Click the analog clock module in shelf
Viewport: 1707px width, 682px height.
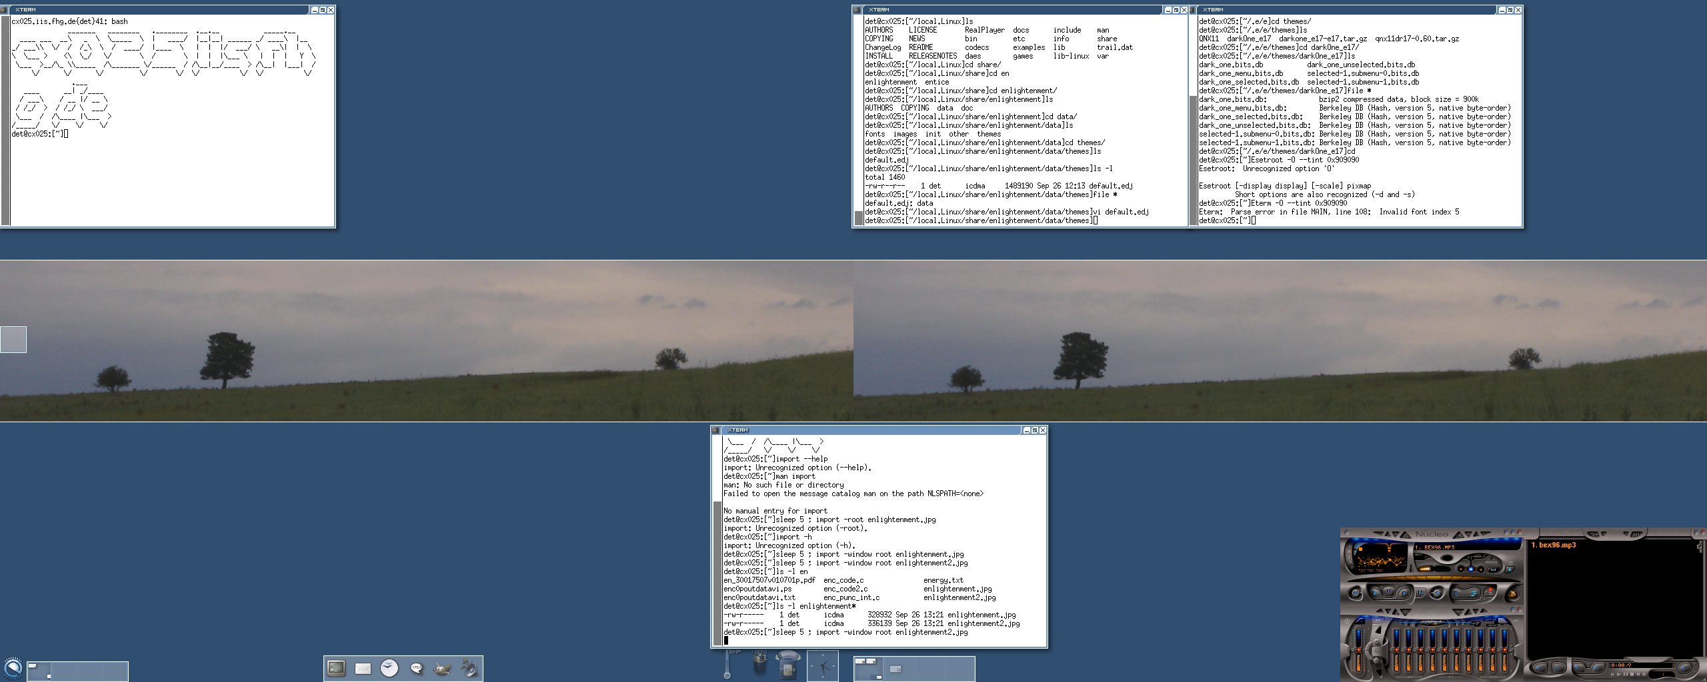click(x=823, y=667)
